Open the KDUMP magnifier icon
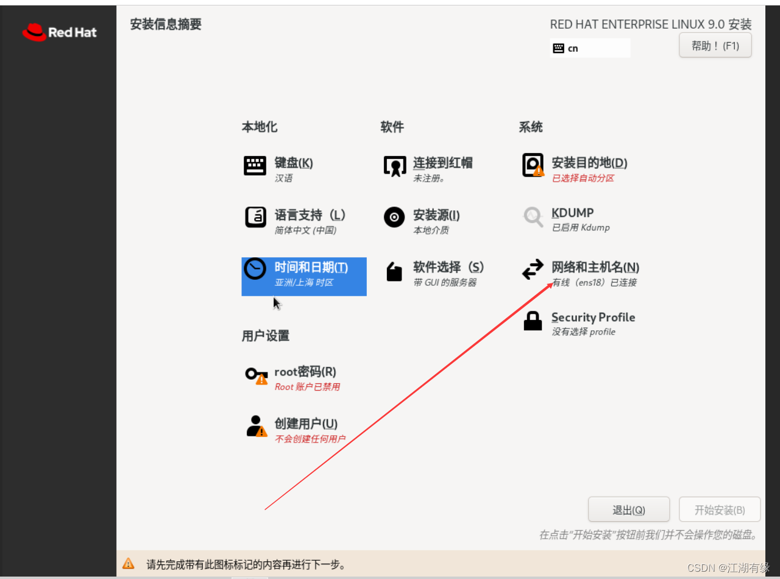Viewport: 780px width, 579px height. coord(533,217)
